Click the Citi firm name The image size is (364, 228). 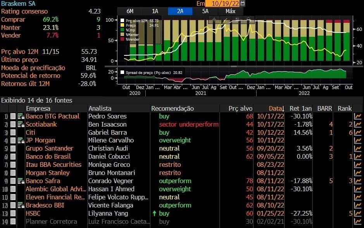(30, 132)
